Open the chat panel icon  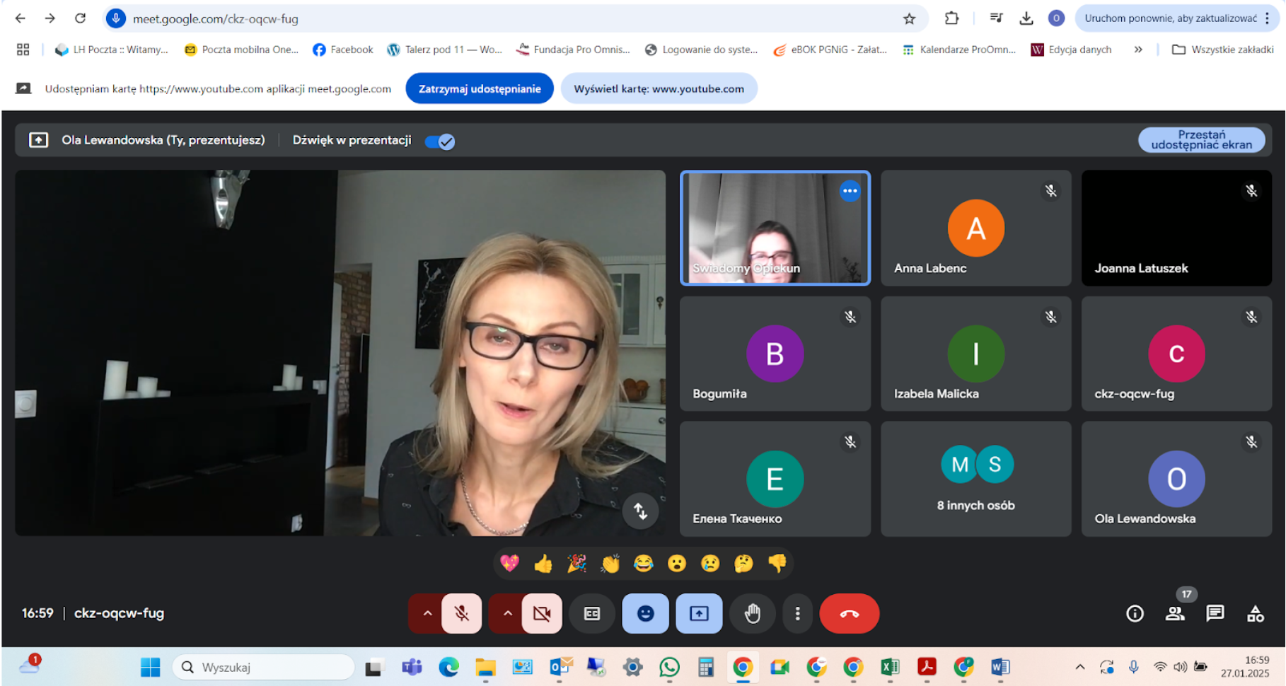tap(1215, 613)
